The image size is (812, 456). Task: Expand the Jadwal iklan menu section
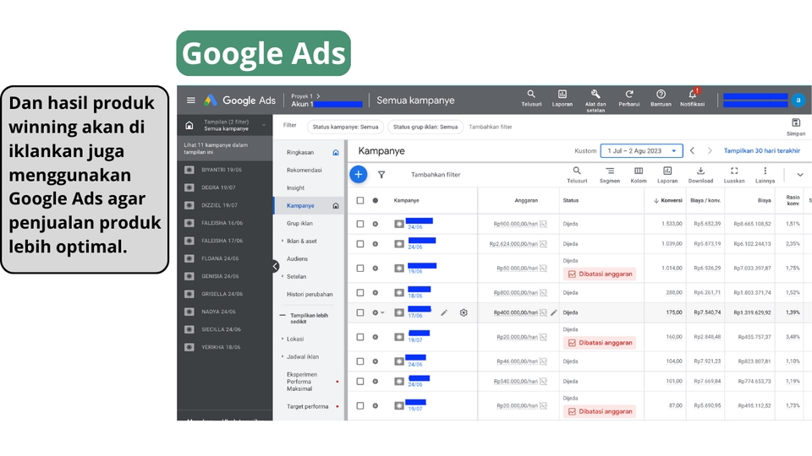[283, 356]
